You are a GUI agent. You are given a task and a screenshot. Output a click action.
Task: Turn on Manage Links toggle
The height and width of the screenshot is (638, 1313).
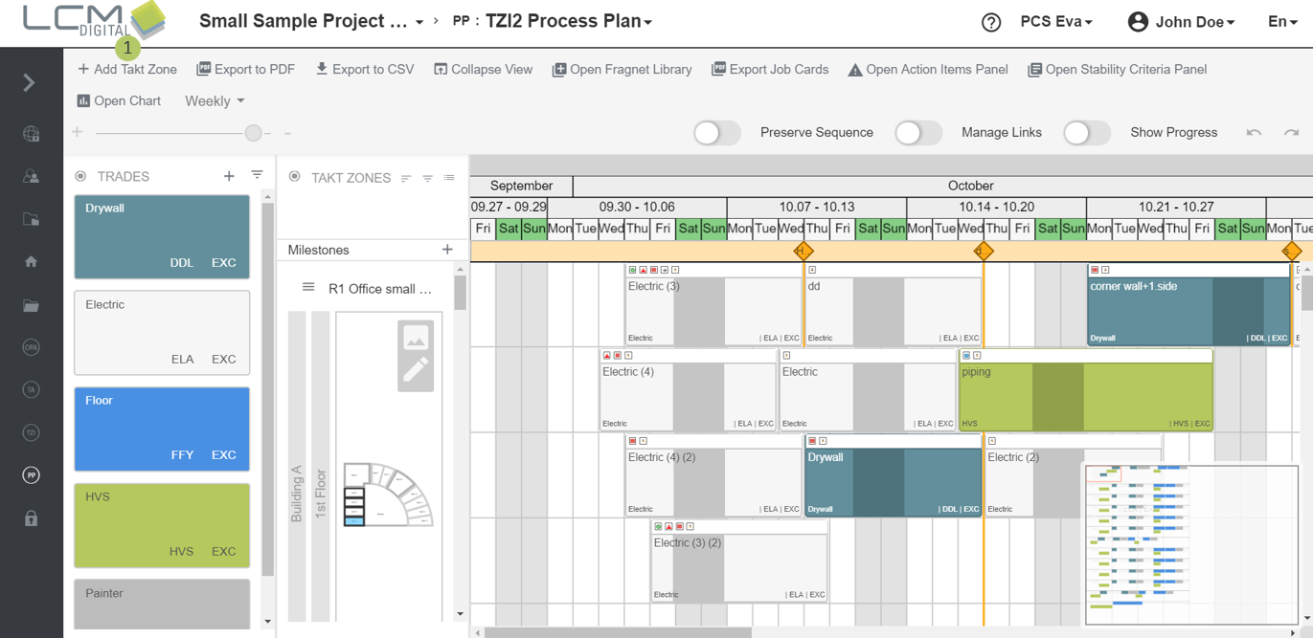(x=917, y=133)
